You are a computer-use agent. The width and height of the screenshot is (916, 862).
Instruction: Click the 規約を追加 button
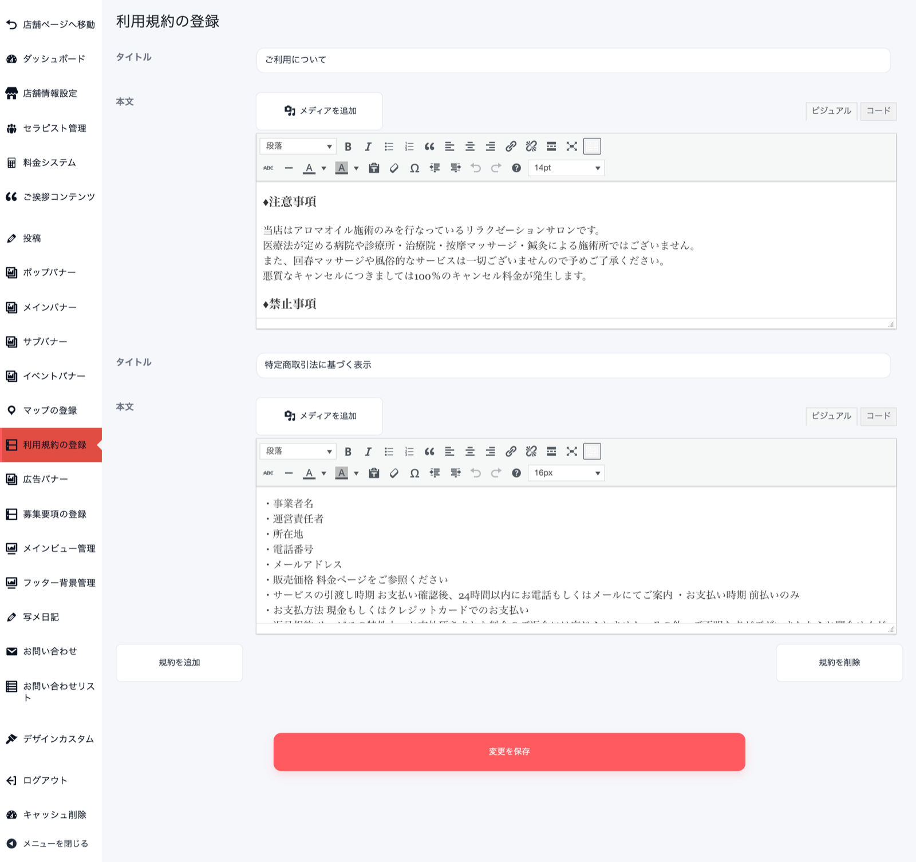pyautogui.click(x=179, y=663)
